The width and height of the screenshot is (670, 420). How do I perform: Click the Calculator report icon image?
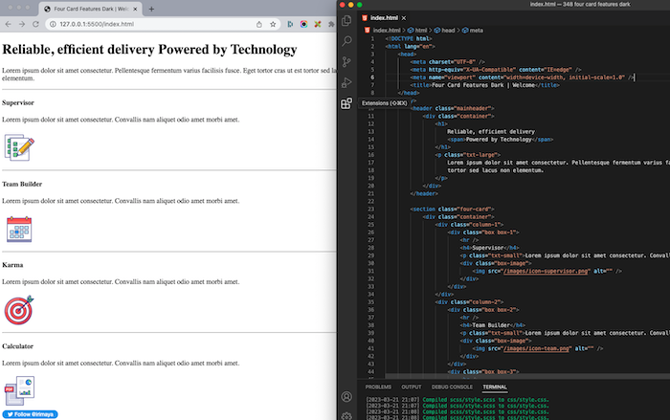pyautogui.click(x=19, y=390)
